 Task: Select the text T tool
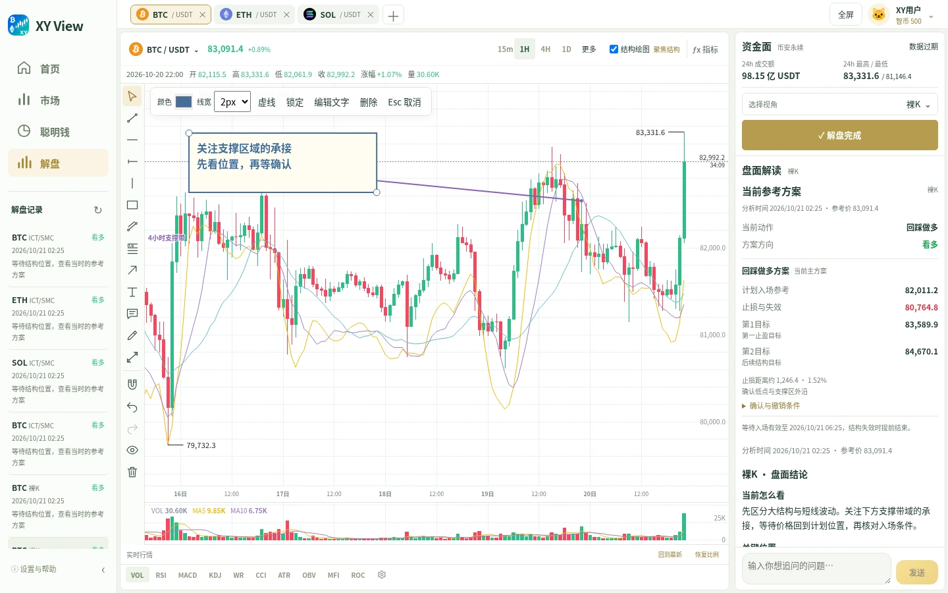point(132,292)
